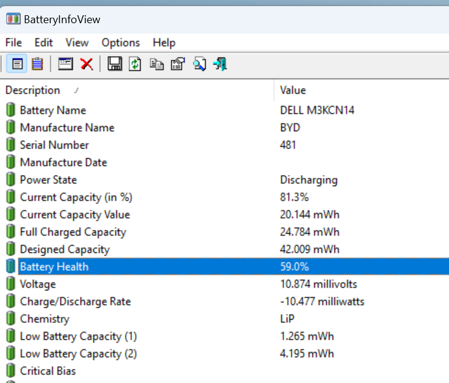
Task: Click battery icon beside Manufacture Name
Action: 10,127
